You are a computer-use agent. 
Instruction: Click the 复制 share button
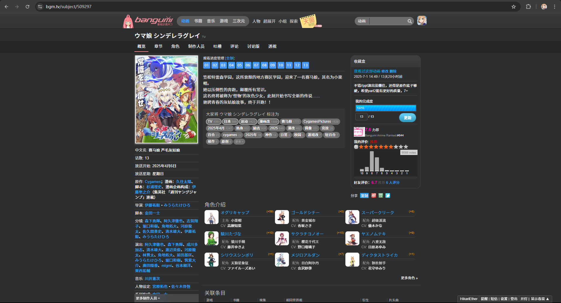pos(364,195)
